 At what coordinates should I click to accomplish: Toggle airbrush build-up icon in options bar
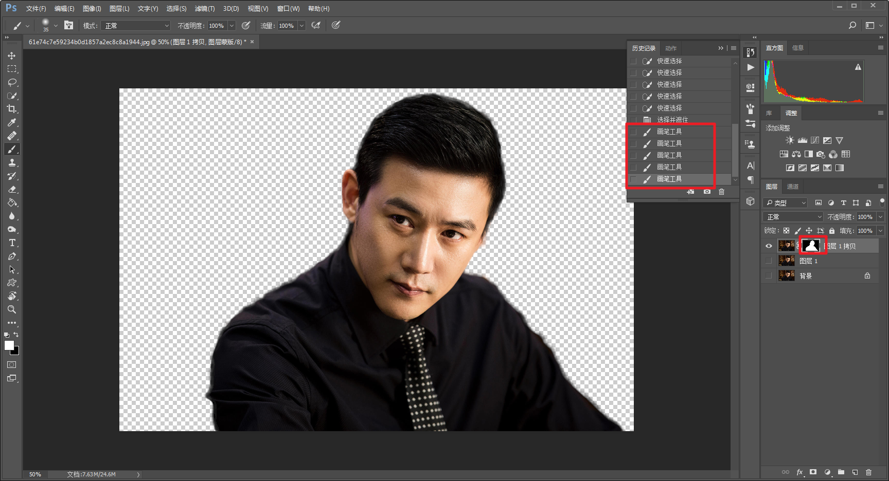pos(316,25)
